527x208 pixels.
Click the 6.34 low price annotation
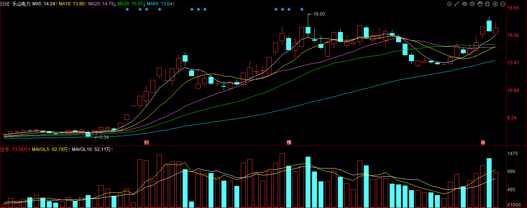pos(104,137)
